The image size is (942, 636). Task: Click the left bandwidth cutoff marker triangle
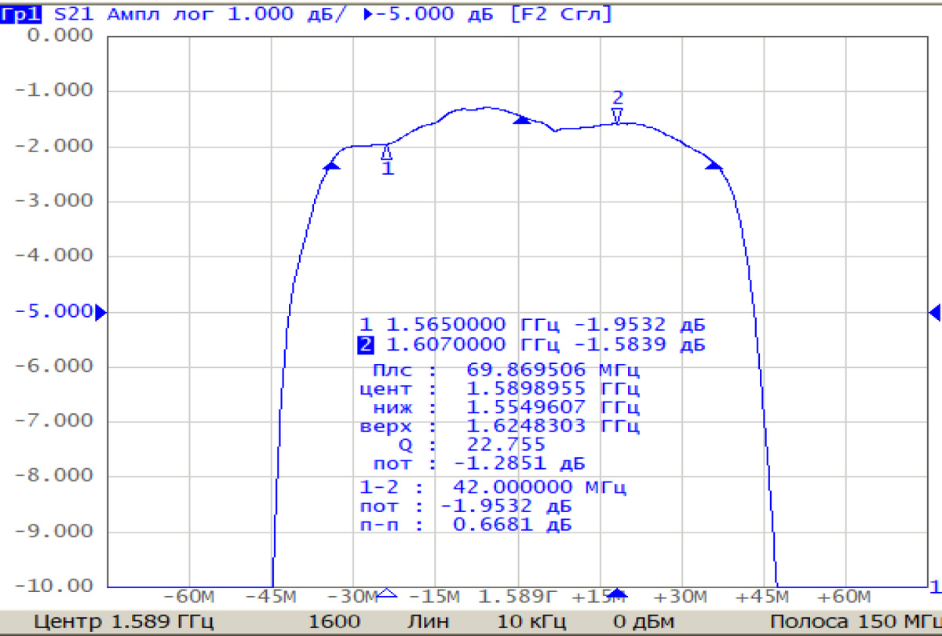[332, 165]
